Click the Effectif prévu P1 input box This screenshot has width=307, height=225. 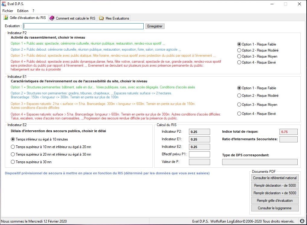[x=199, y=154]
